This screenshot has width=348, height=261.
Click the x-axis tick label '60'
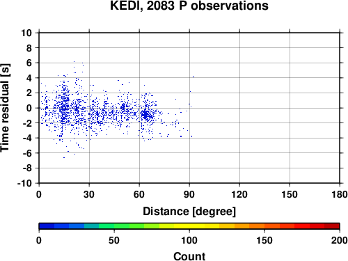point(139,194)
